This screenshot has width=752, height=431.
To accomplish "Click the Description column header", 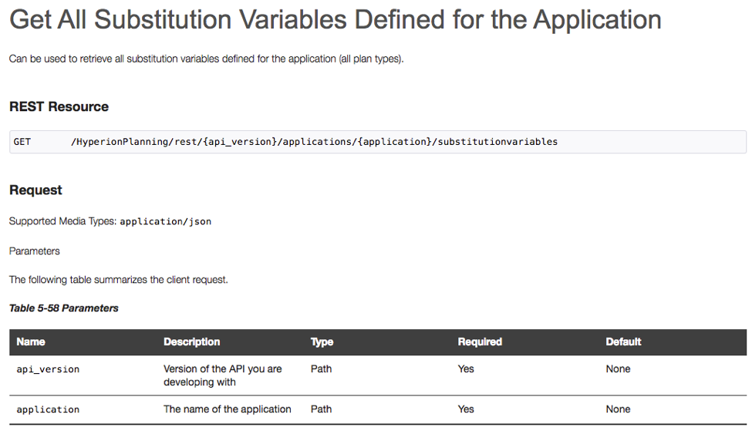I will click(x=191, y=342).
